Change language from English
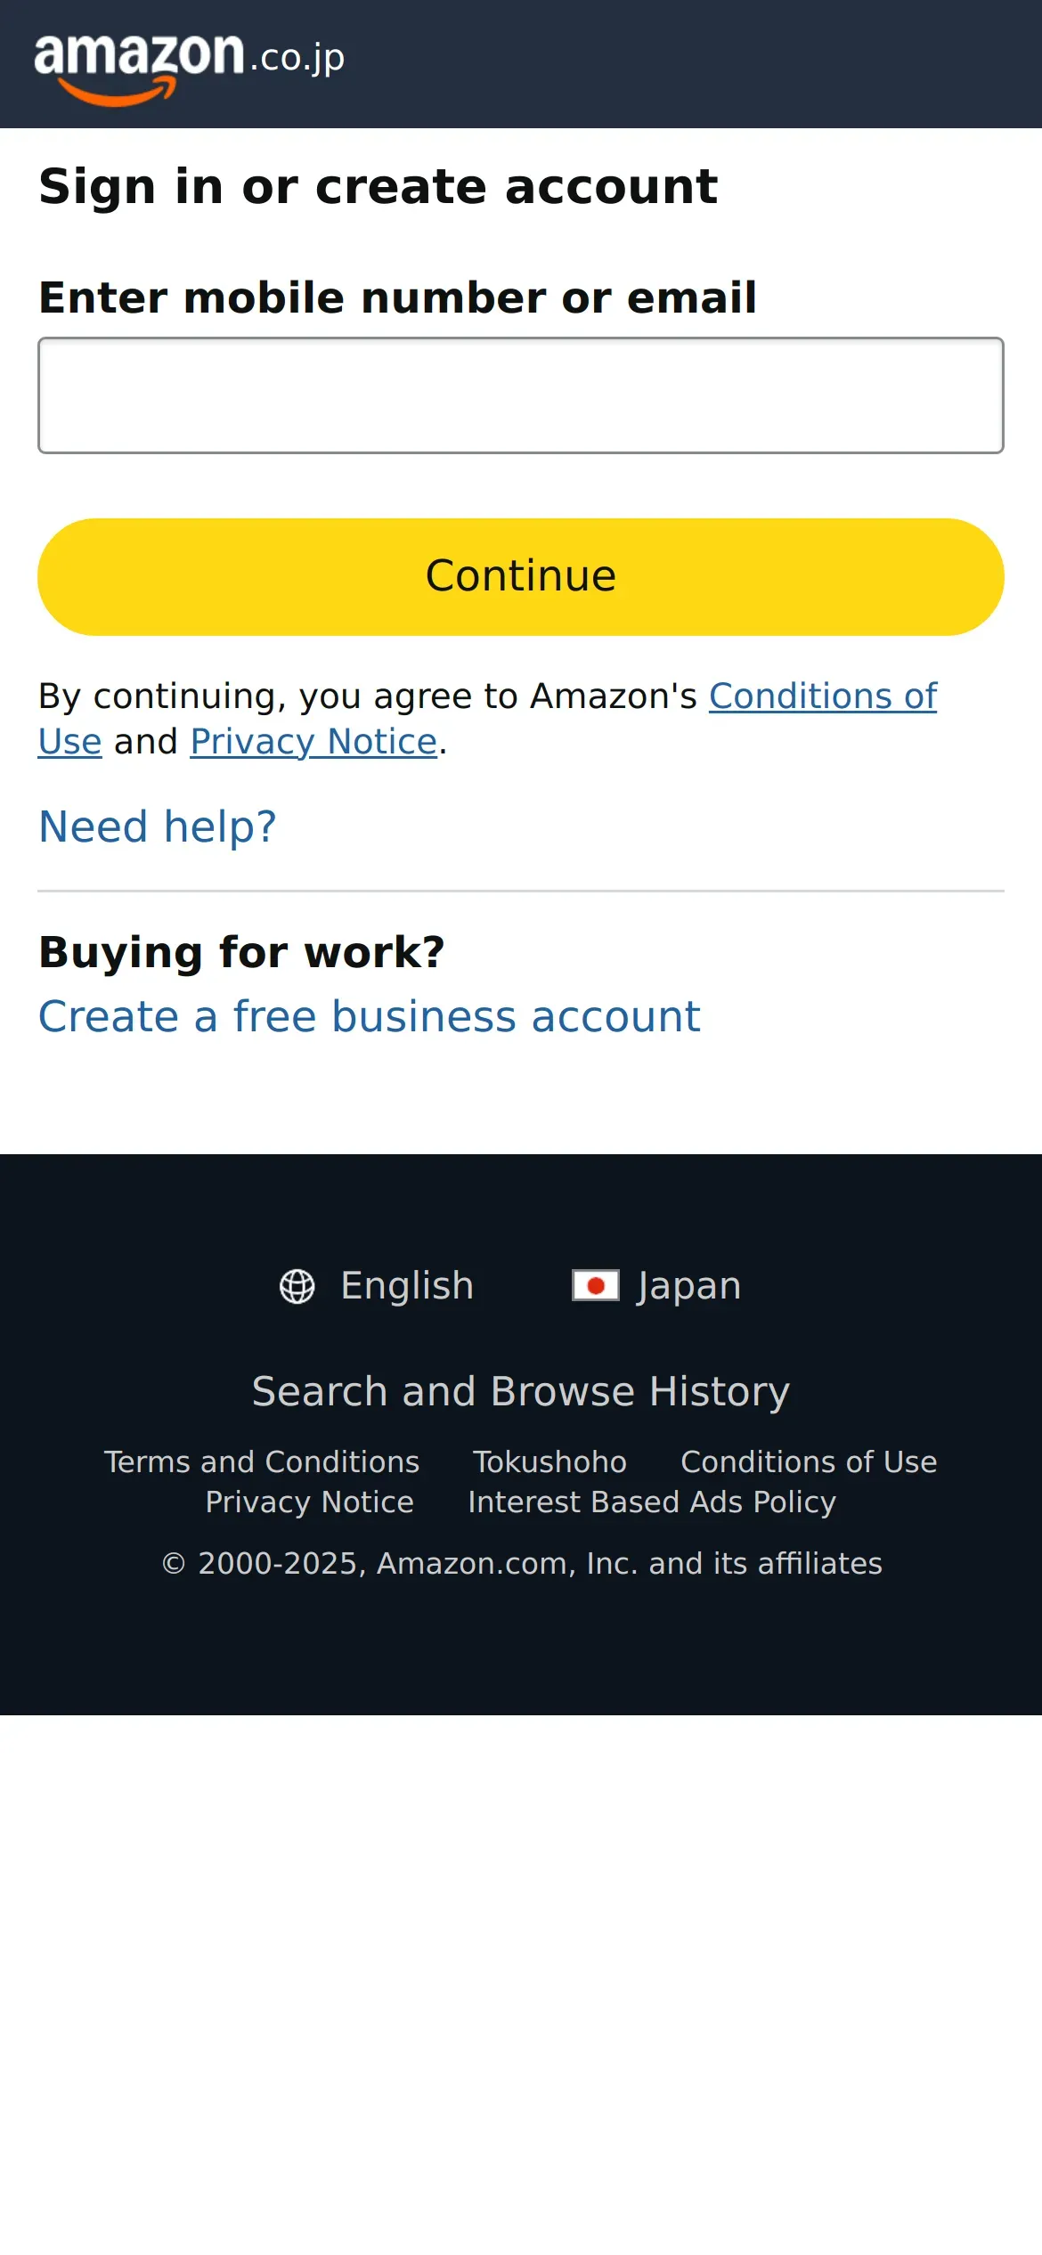Image resolution: width=1042 pixels, height=2255 pixels. 407,1286
